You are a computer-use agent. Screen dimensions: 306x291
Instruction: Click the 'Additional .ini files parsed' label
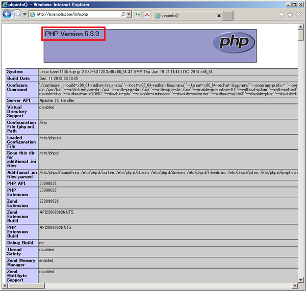coord(22,175)
